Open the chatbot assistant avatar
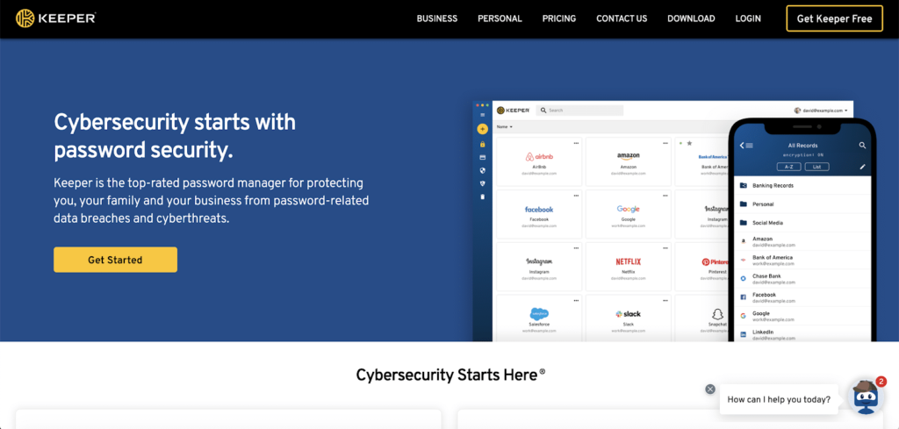Screen dimensions: 899x429 coord(867,399)
